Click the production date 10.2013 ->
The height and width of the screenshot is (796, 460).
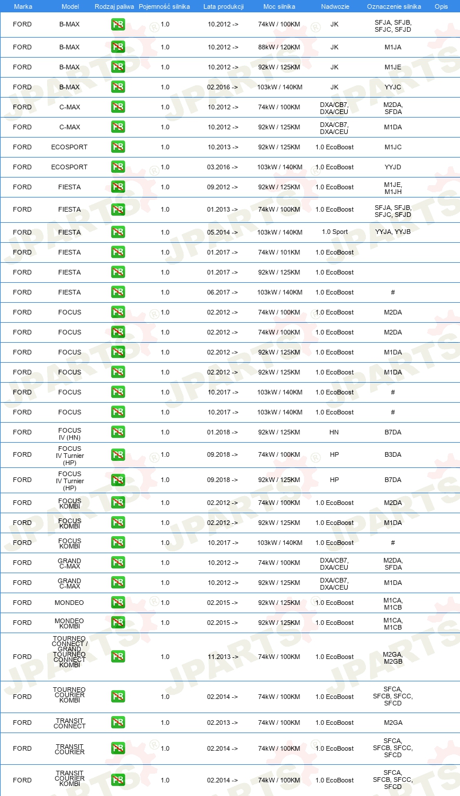coord(223,147)
